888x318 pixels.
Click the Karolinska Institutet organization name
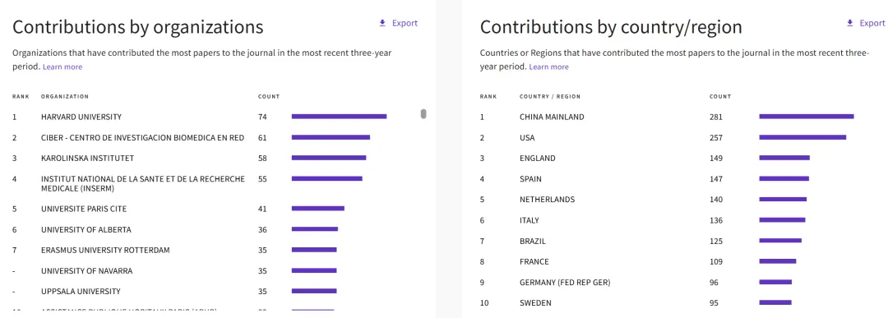click(88, 159)
